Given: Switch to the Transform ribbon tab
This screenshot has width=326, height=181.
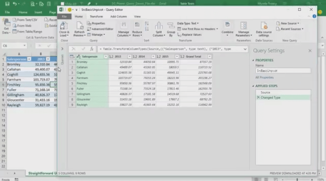Looking at the screenshot, I should click(x=96, y=16).
